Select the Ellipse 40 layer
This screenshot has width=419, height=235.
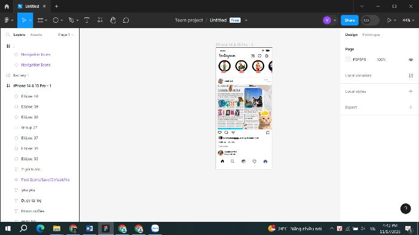click(40, 96)
